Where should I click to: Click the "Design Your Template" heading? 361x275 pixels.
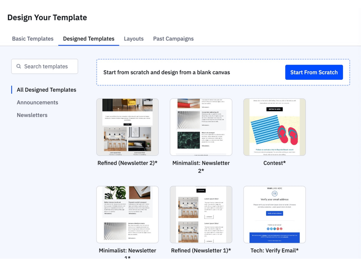pyautogui.click(x=47, y=17)
